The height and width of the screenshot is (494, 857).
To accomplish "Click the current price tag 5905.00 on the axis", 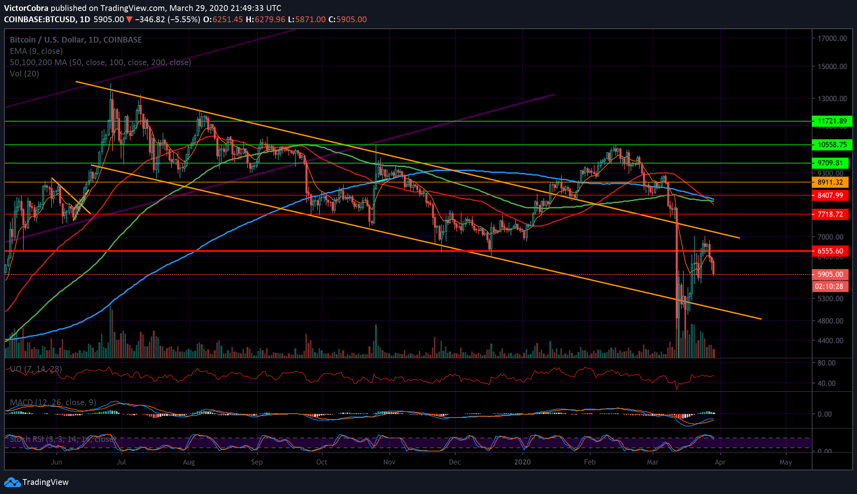I will (x=830, y=274).
